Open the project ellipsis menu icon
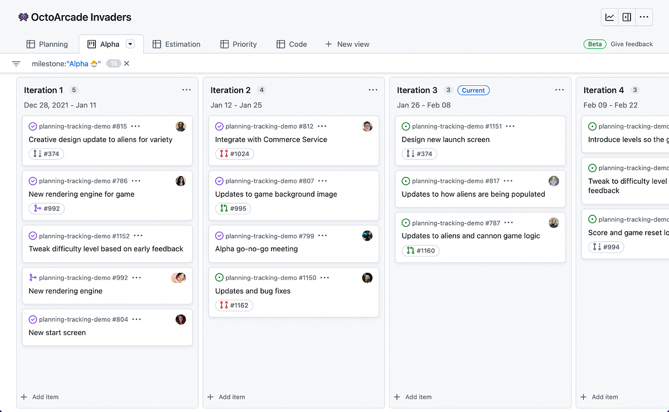Image resolution: width=669 pixels, height=412 pixels. (x=644, y=17)
